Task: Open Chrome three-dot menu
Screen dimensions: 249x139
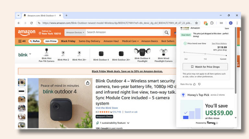Action: [237, 23]
